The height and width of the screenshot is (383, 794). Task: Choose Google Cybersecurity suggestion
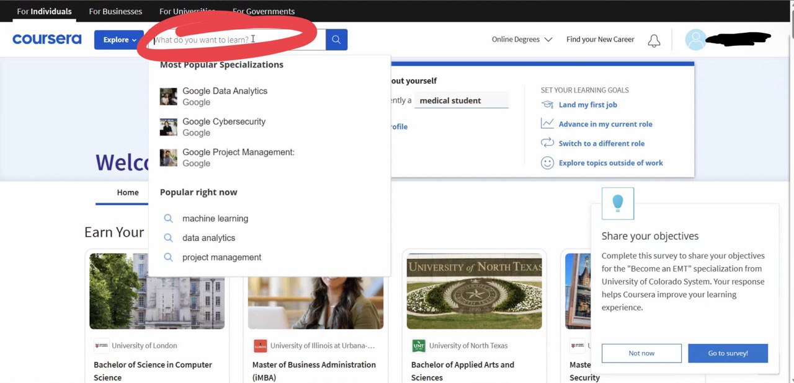click(x=269, y=127)
